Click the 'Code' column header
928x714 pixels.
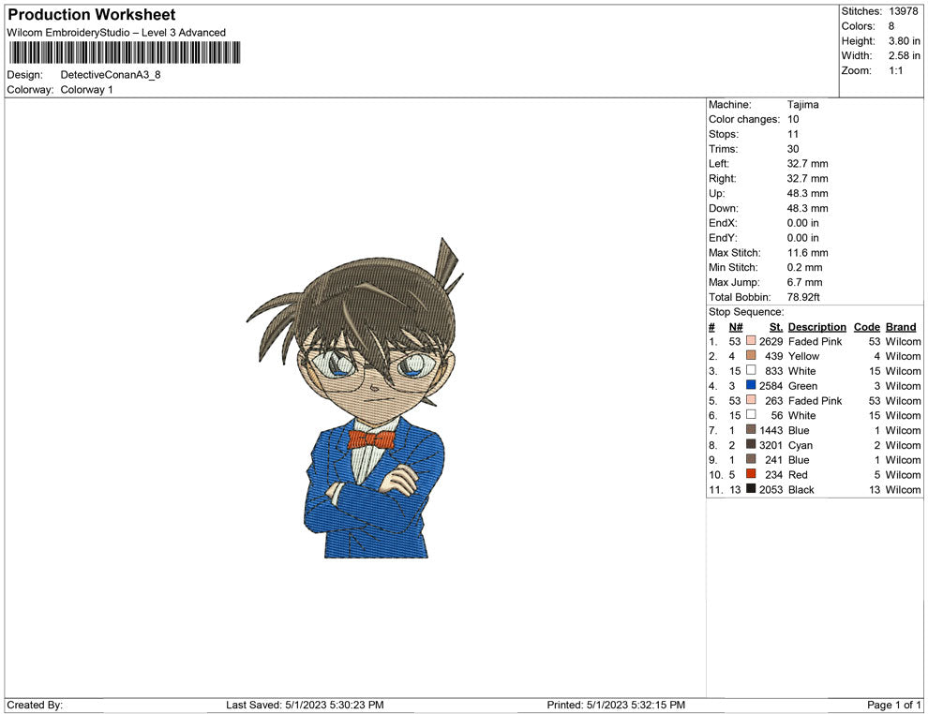tap(867, 327)
